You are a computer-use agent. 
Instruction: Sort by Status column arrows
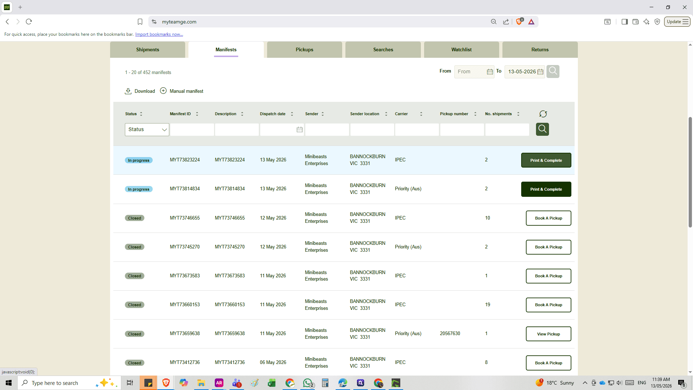141,114
